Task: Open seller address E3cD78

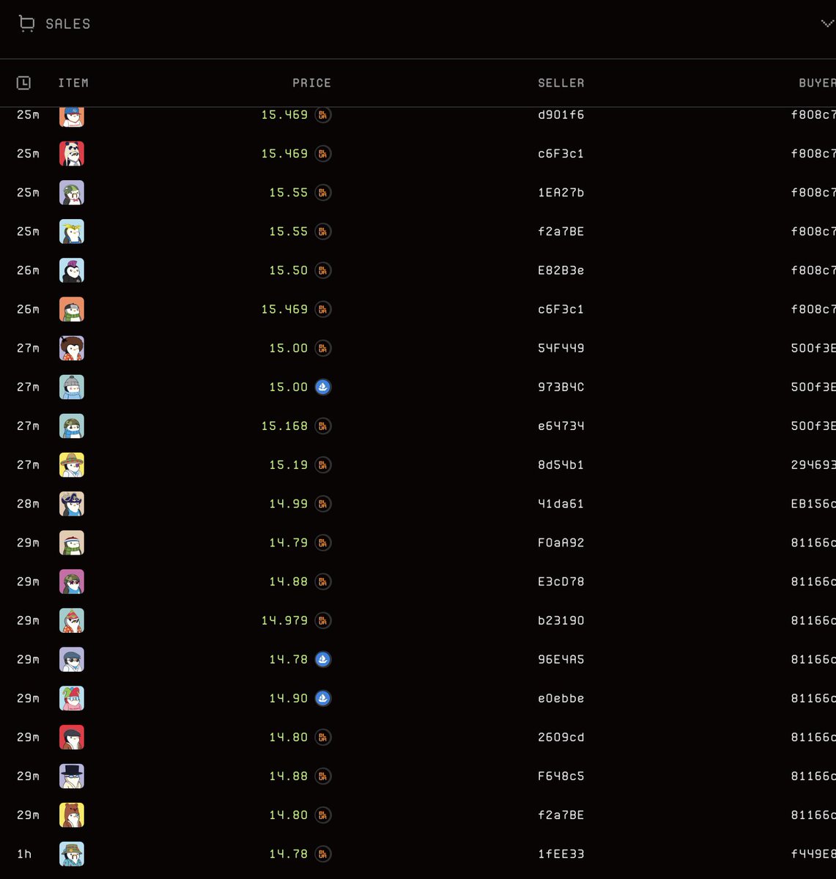Action: point(561,582)
